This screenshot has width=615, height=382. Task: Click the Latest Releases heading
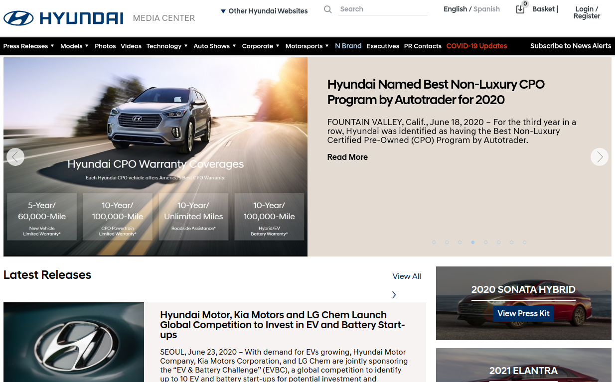tap(47, 275)
